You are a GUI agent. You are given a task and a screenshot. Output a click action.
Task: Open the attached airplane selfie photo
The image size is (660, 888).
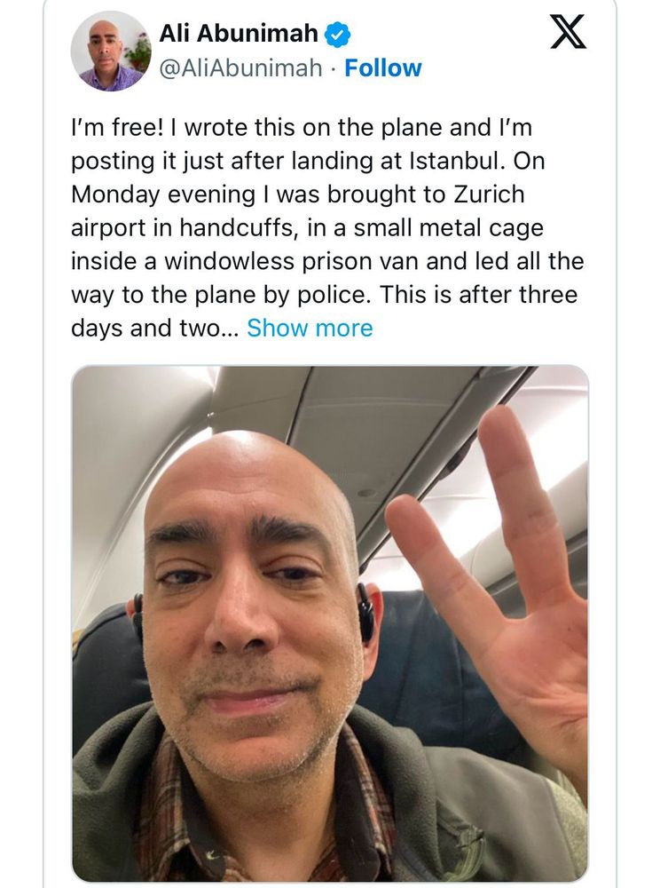point(330,623)
